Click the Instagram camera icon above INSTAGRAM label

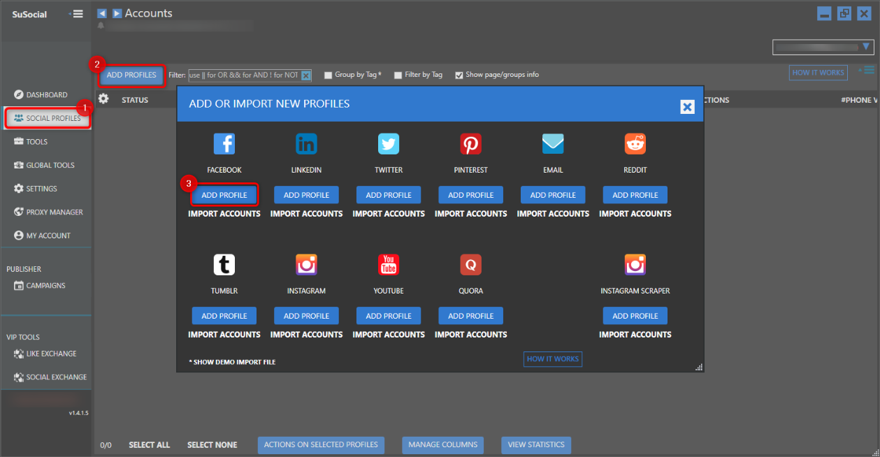[306, 265]
